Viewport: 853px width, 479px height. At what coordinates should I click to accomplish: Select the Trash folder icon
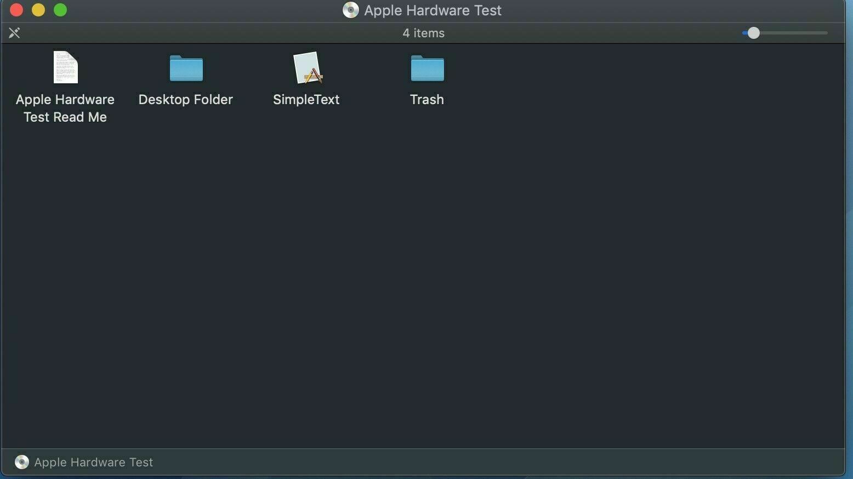pyautogui.click(x=428, y=68)
